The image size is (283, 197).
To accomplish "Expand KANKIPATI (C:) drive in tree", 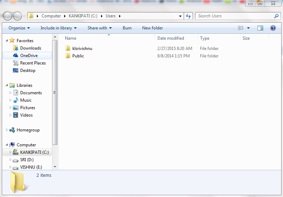I will point(10,152).
